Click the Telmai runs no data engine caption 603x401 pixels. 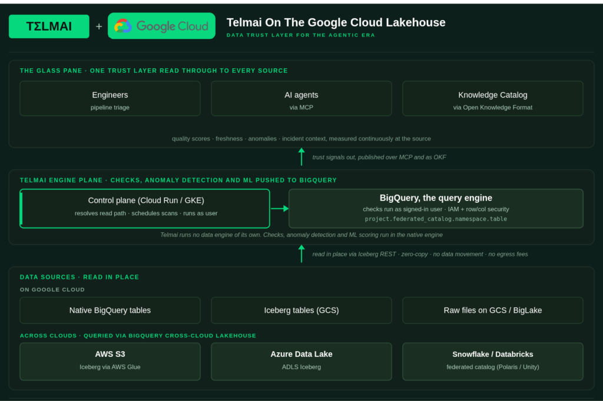tap(301, 235)
